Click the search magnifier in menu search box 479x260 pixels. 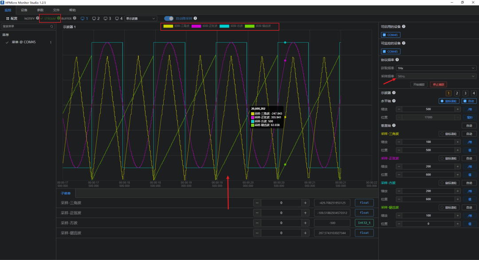point(51,27)
